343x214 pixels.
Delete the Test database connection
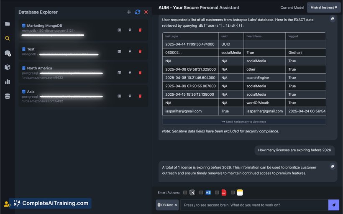coord(140,51)
